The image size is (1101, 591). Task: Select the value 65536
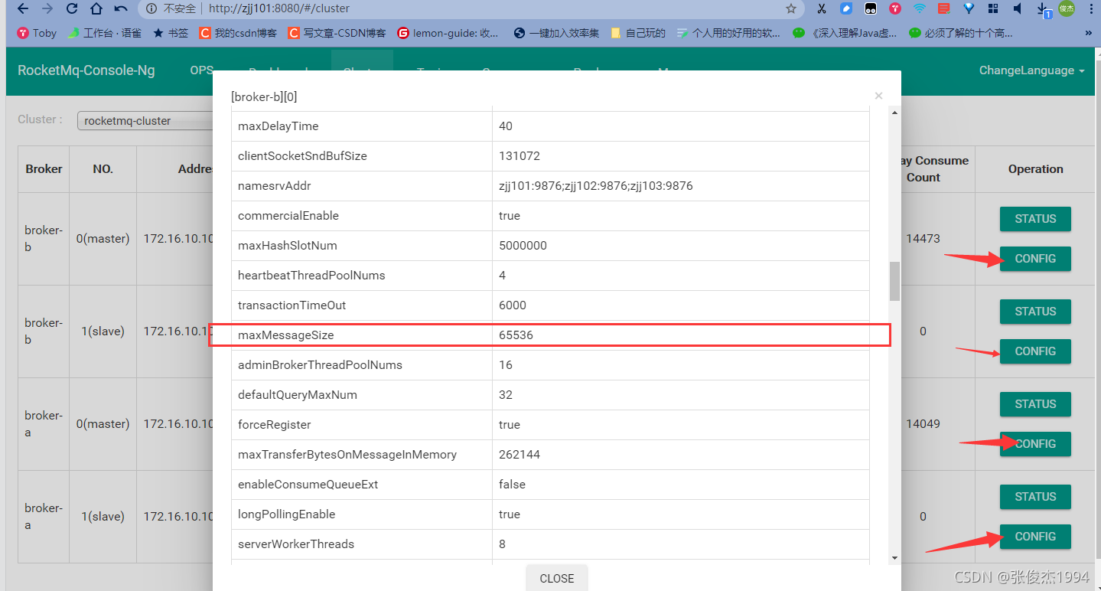point(516,335)
